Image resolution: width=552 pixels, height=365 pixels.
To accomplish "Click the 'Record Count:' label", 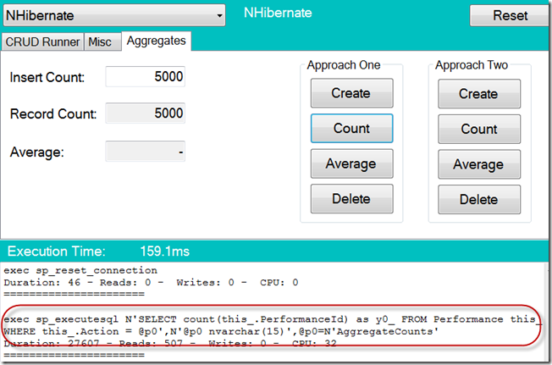I will 53,113.
